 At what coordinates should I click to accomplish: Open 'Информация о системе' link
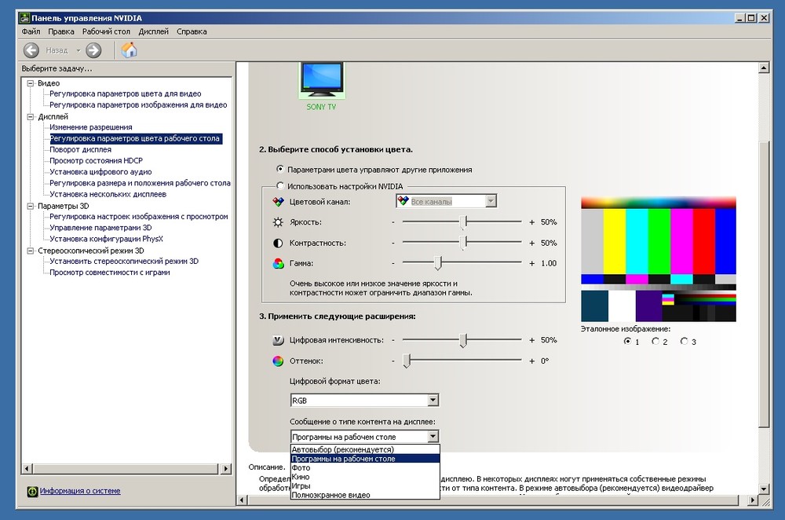[x=80, y=491]
